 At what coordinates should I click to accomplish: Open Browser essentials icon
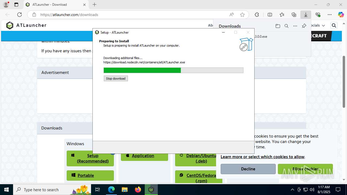click(318, 15)
